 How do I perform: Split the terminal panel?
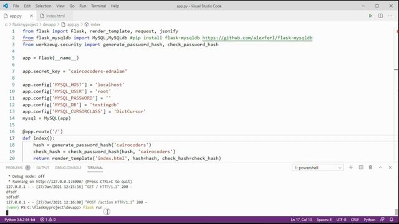tap(361, 167)
